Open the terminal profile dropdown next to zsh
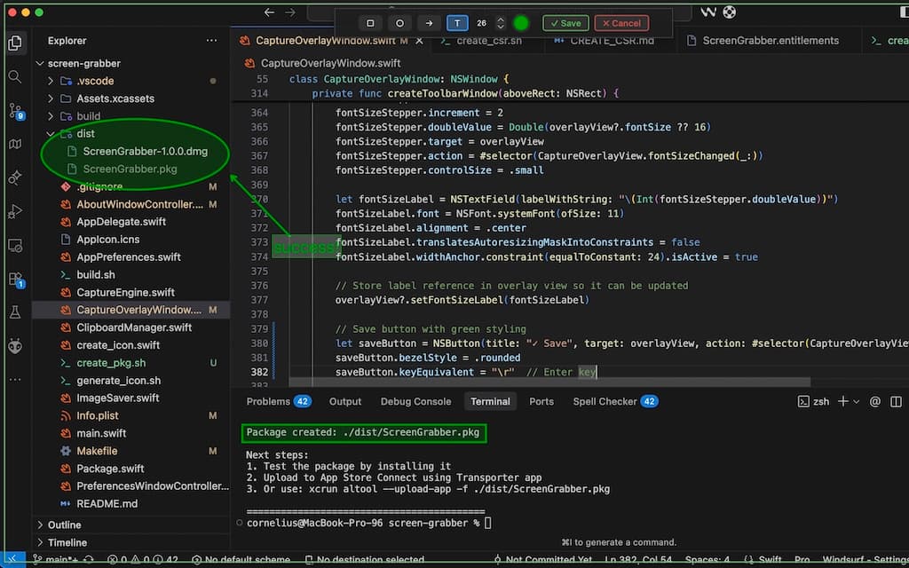The image size is (909, 568). 854,400
